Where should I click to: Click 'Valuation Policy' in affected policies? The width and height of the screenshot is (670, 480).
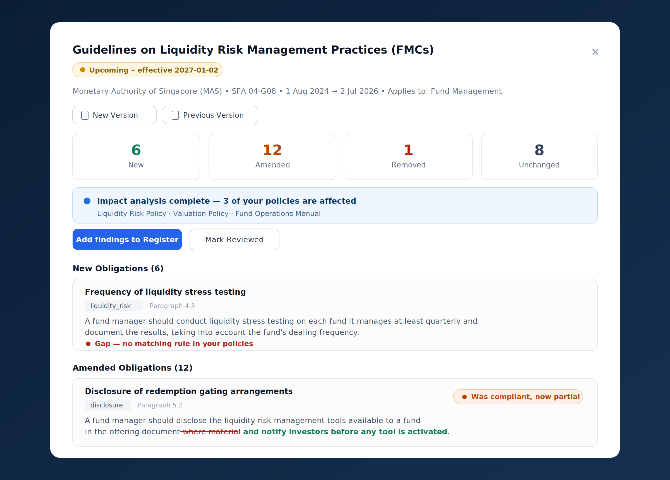pyautogui.click(x=201, y=214)
